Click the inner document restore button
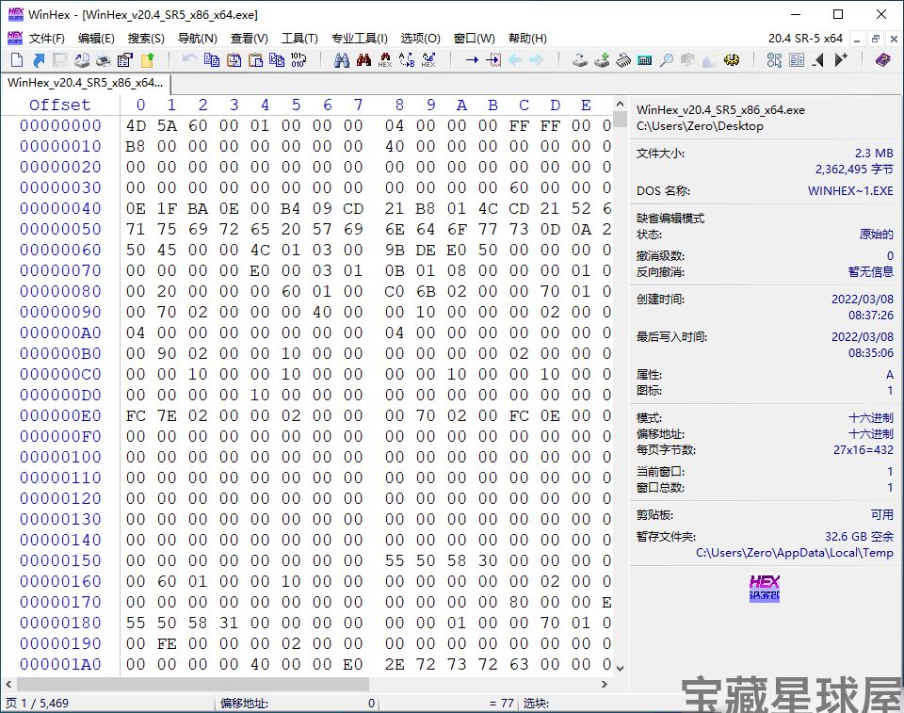This screenshot has height=713, width=904. (x=875, y=39)
